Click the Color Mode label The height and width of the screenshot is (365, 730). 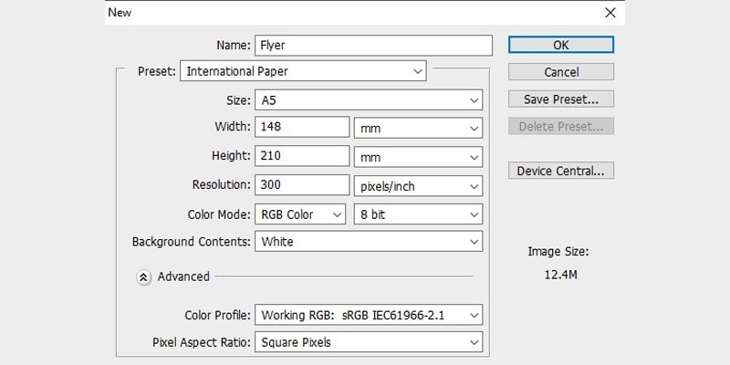pyautogui.click(x=219, y=214)
